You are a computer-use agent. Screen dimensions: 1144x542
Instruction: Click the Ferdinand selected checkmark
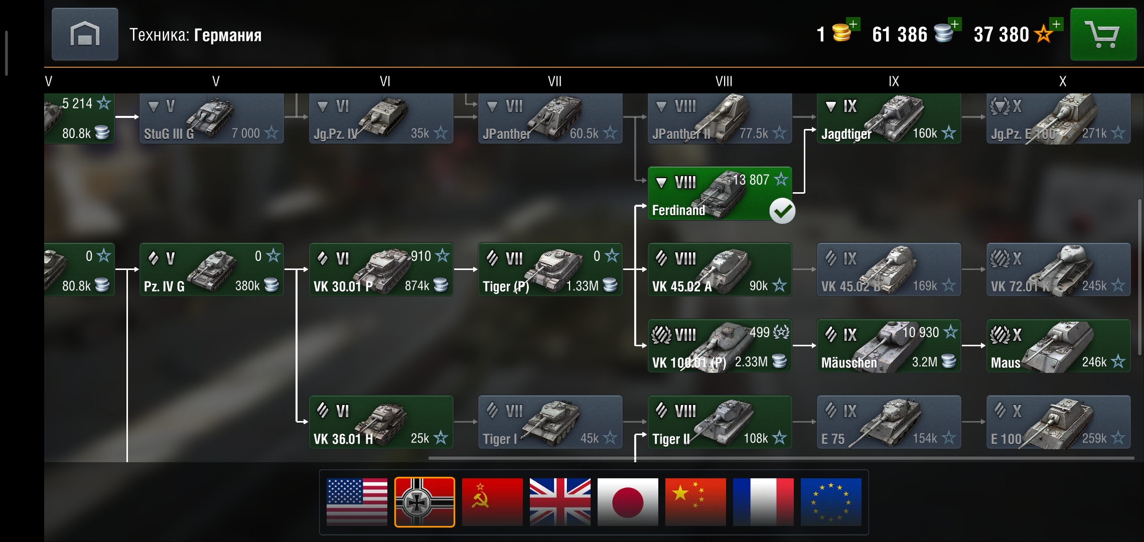tap(782, 211)
